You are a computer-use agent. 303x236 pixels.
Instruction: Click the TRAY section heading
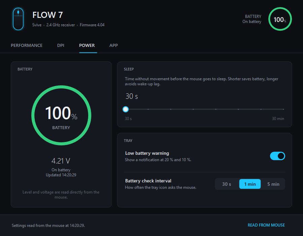128,141
